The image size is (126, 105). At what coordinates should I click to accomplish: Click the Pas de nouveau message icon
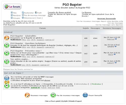tap(23, 15)
